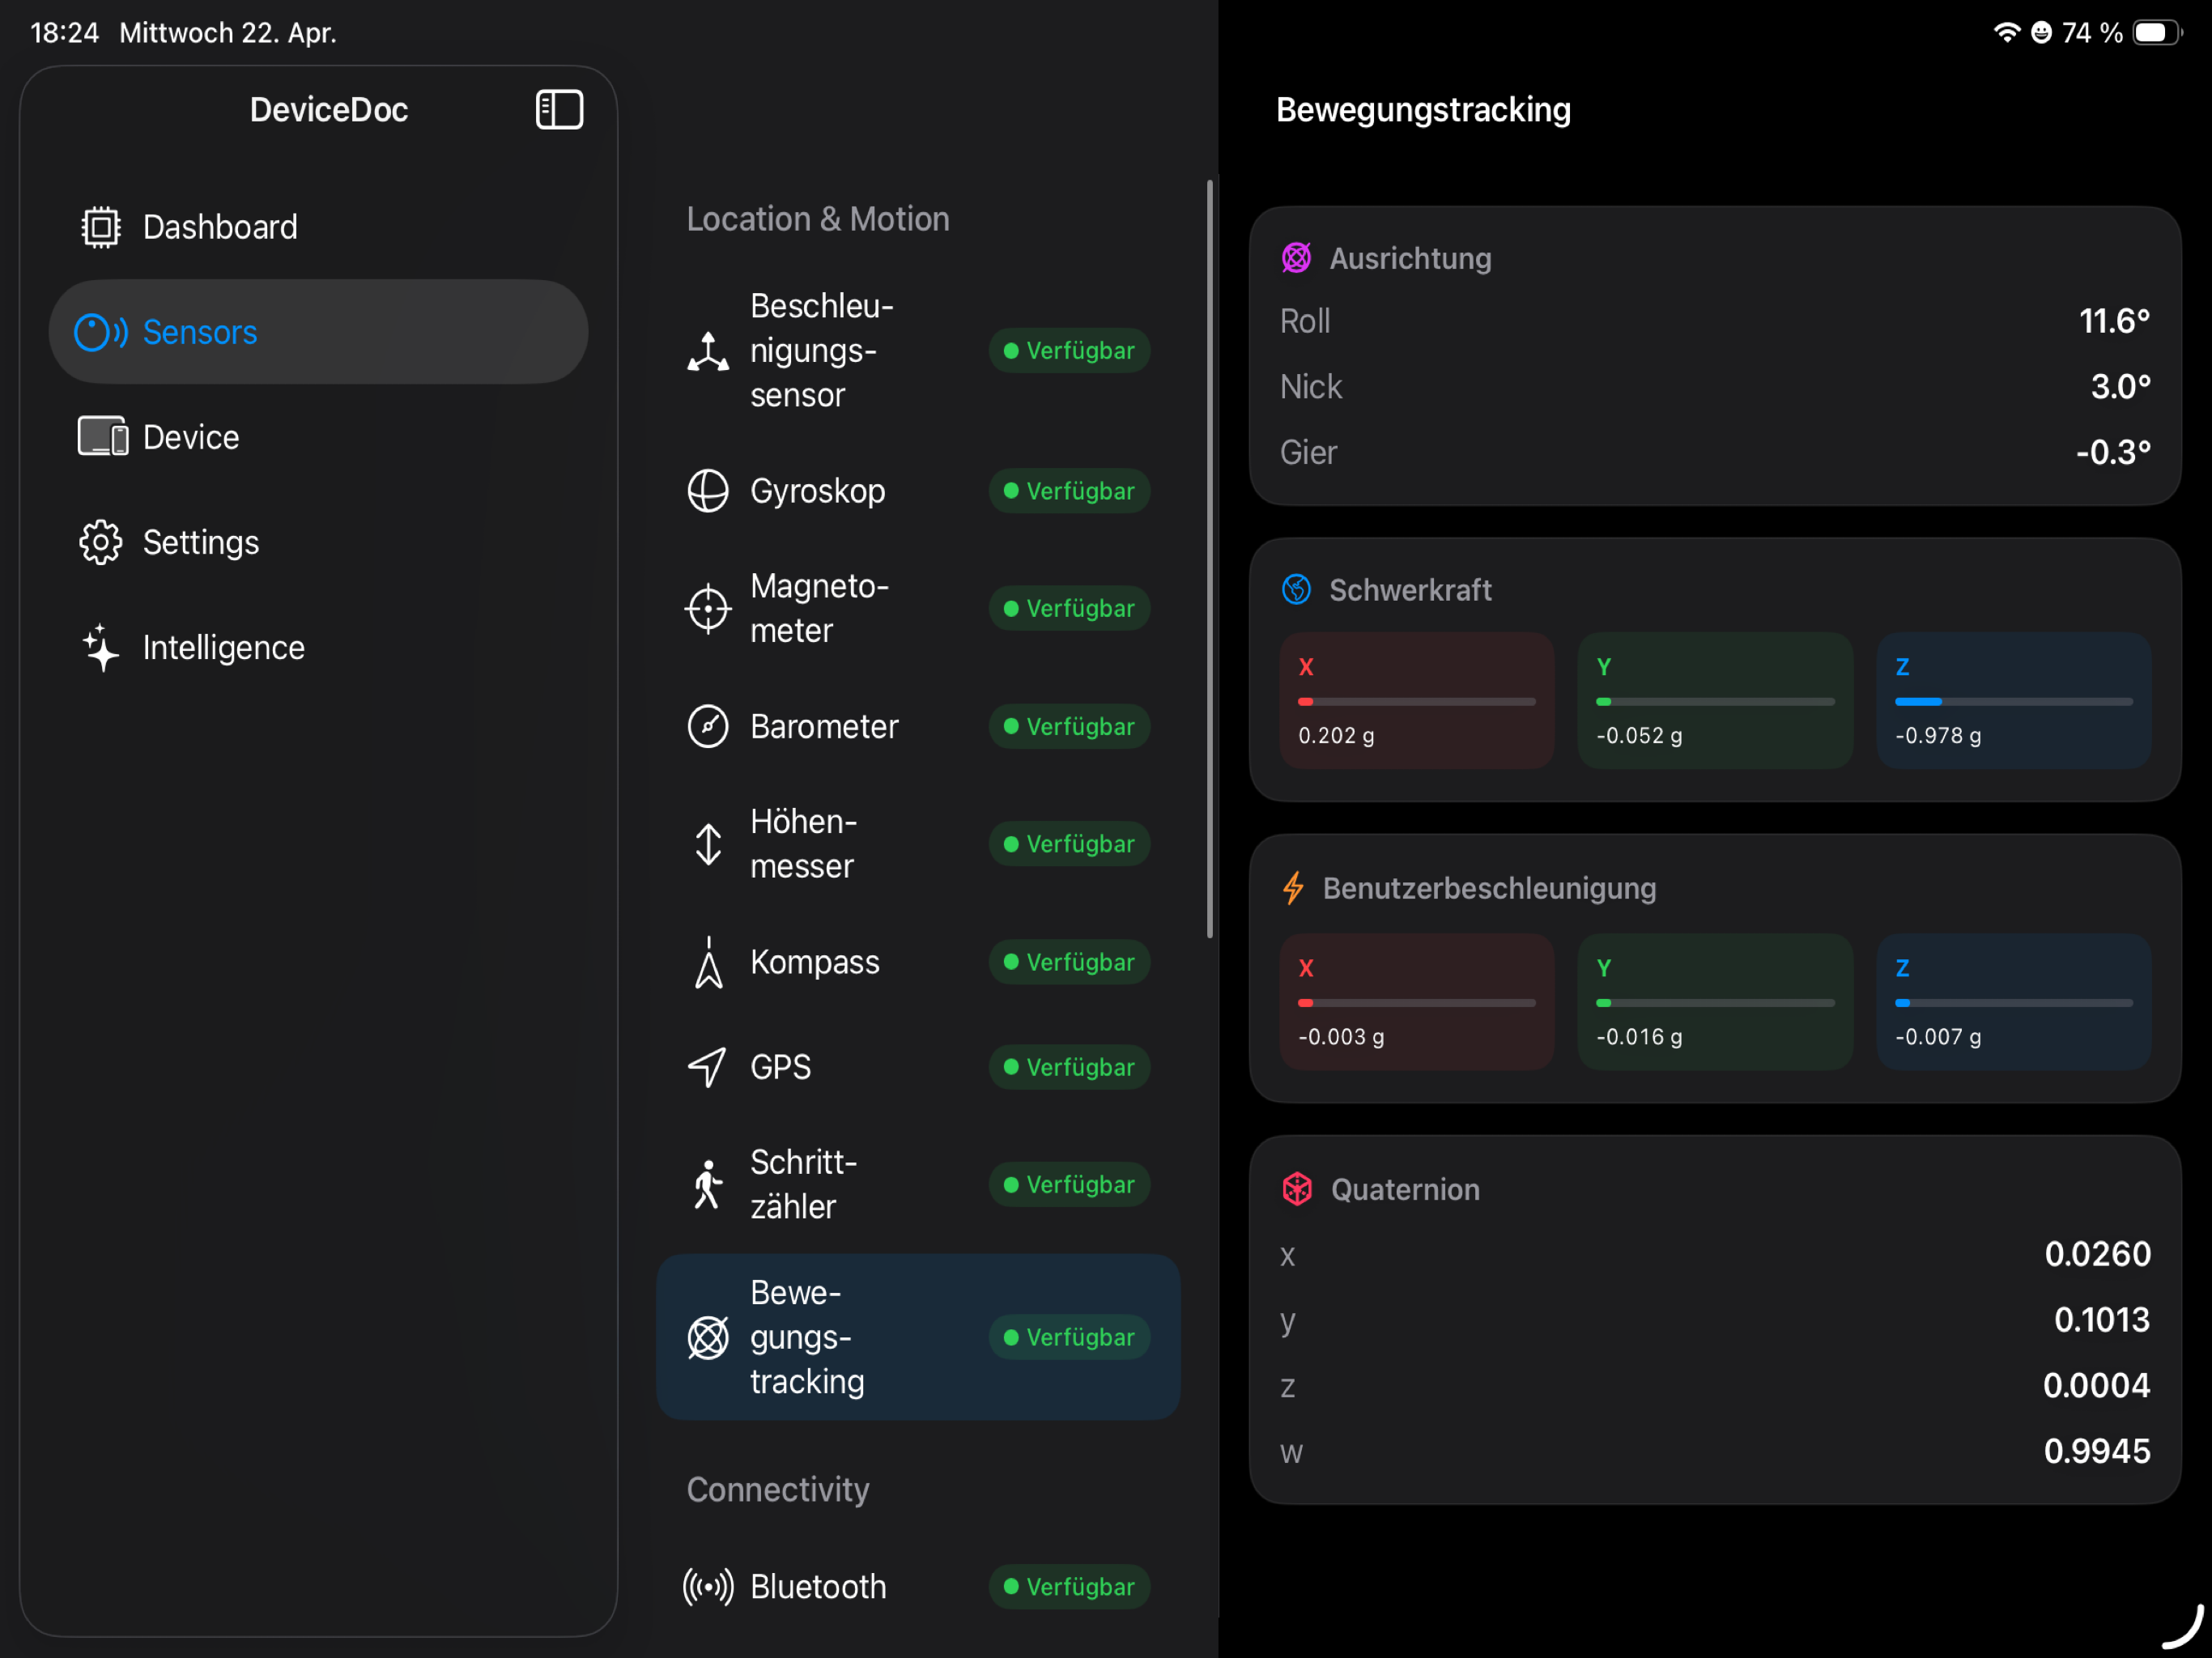The height and width of the screenshot is (1658, 2212).
Task: Open the Barometer sensor entry
Action: tap(918, 726)
